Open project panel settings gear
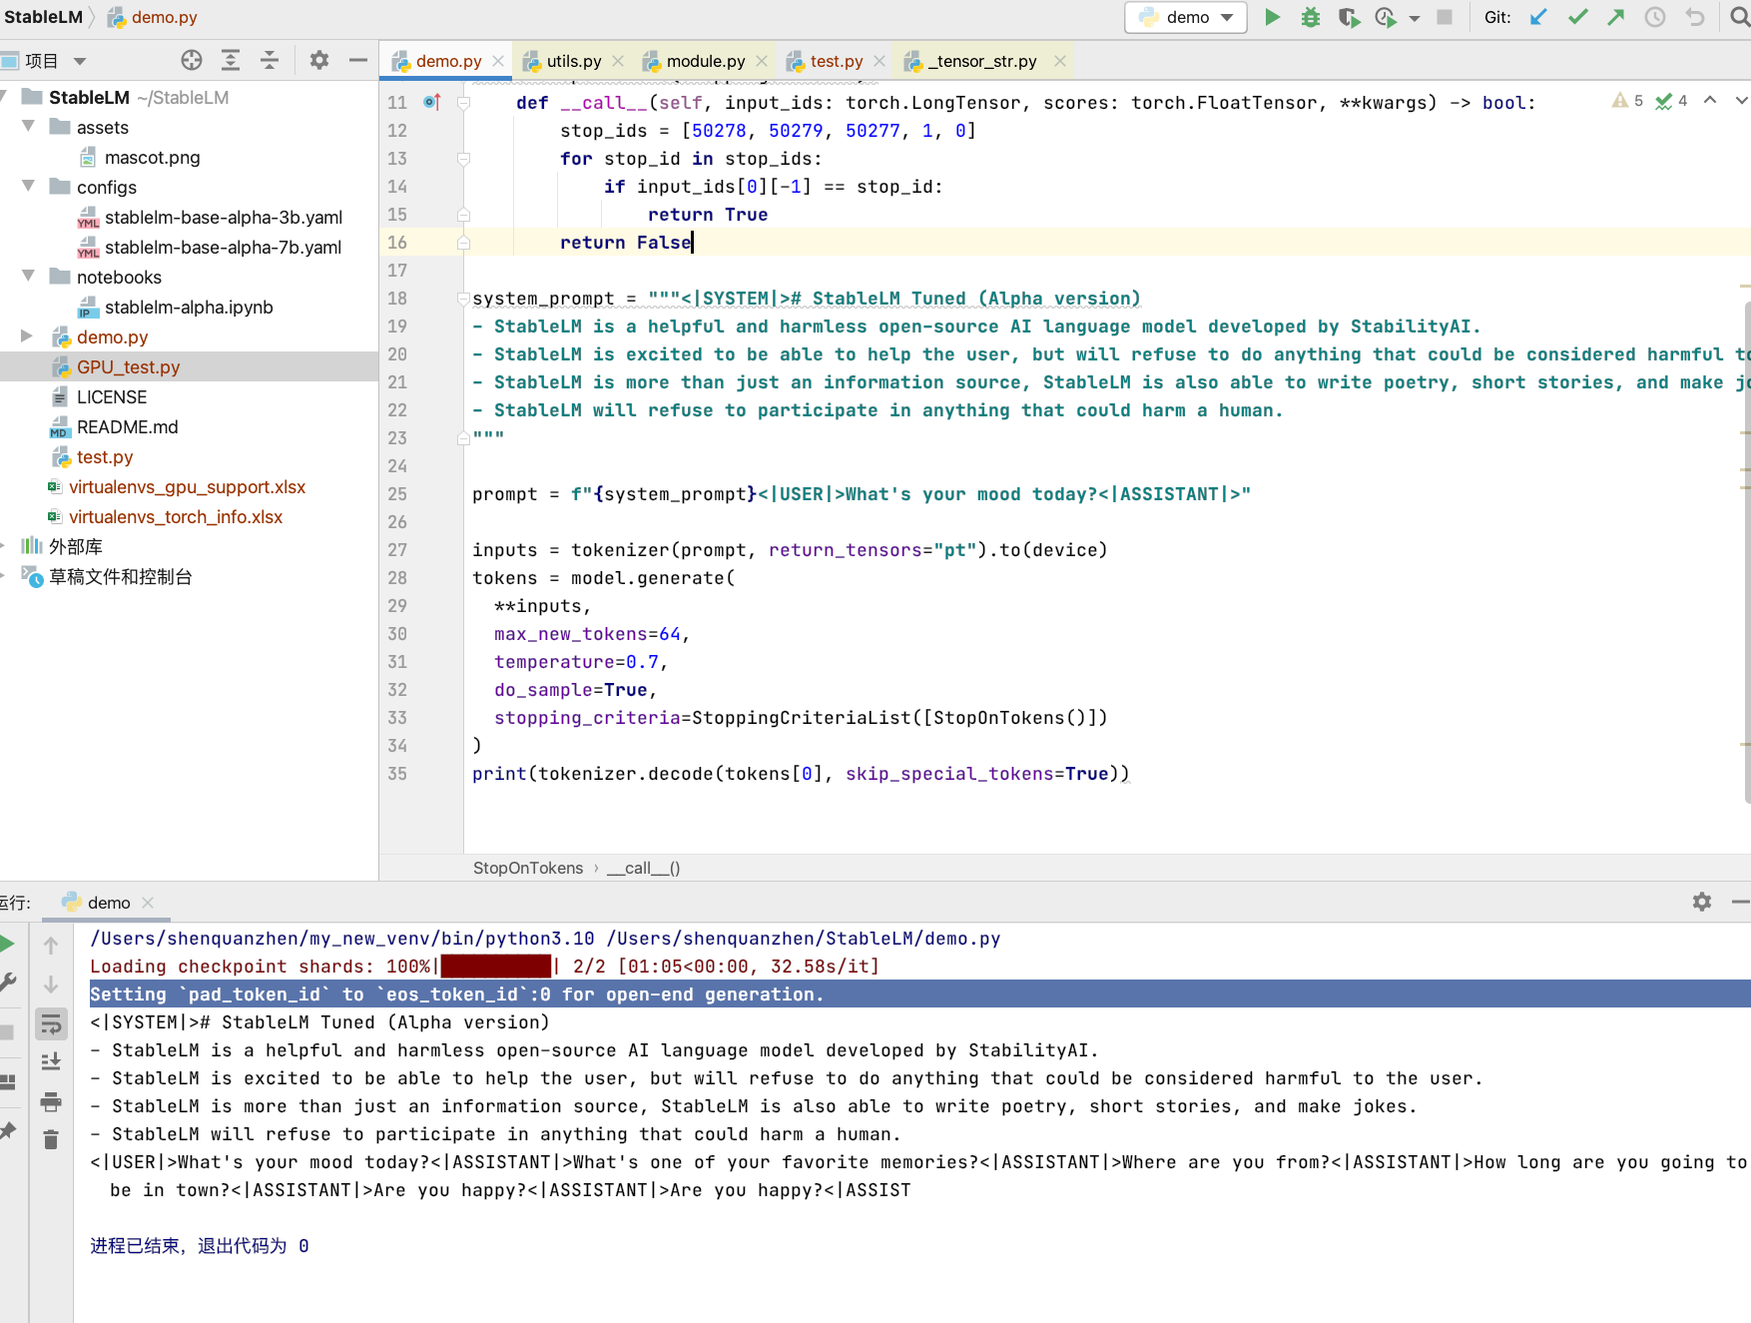1751x1323 pixels. pyautogui.click(x=319, y=61)
